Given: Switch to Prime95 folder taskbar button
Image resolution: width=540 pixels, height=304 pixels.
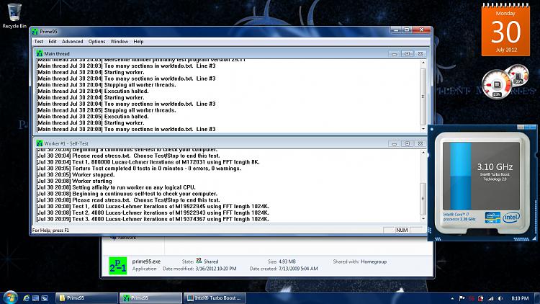Looking at the screenshot, I should point(86,298).
